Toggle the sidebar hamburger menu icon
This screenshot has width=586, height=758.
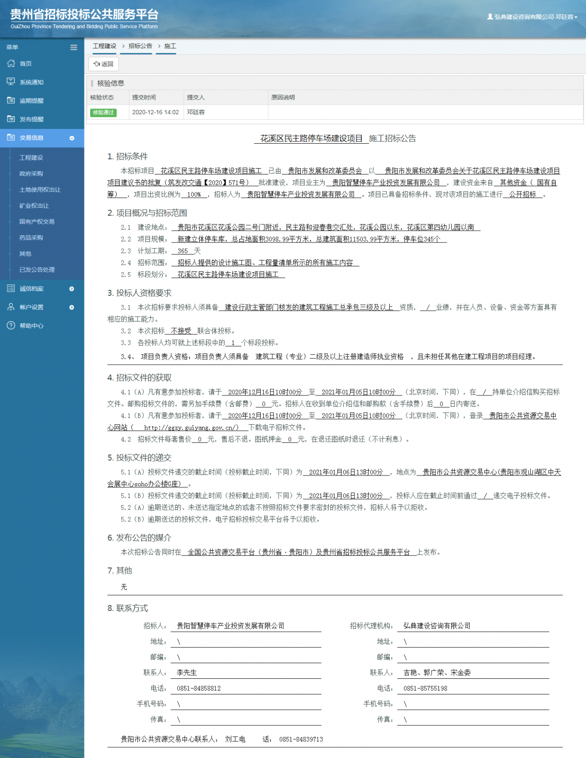click(74, 47)
